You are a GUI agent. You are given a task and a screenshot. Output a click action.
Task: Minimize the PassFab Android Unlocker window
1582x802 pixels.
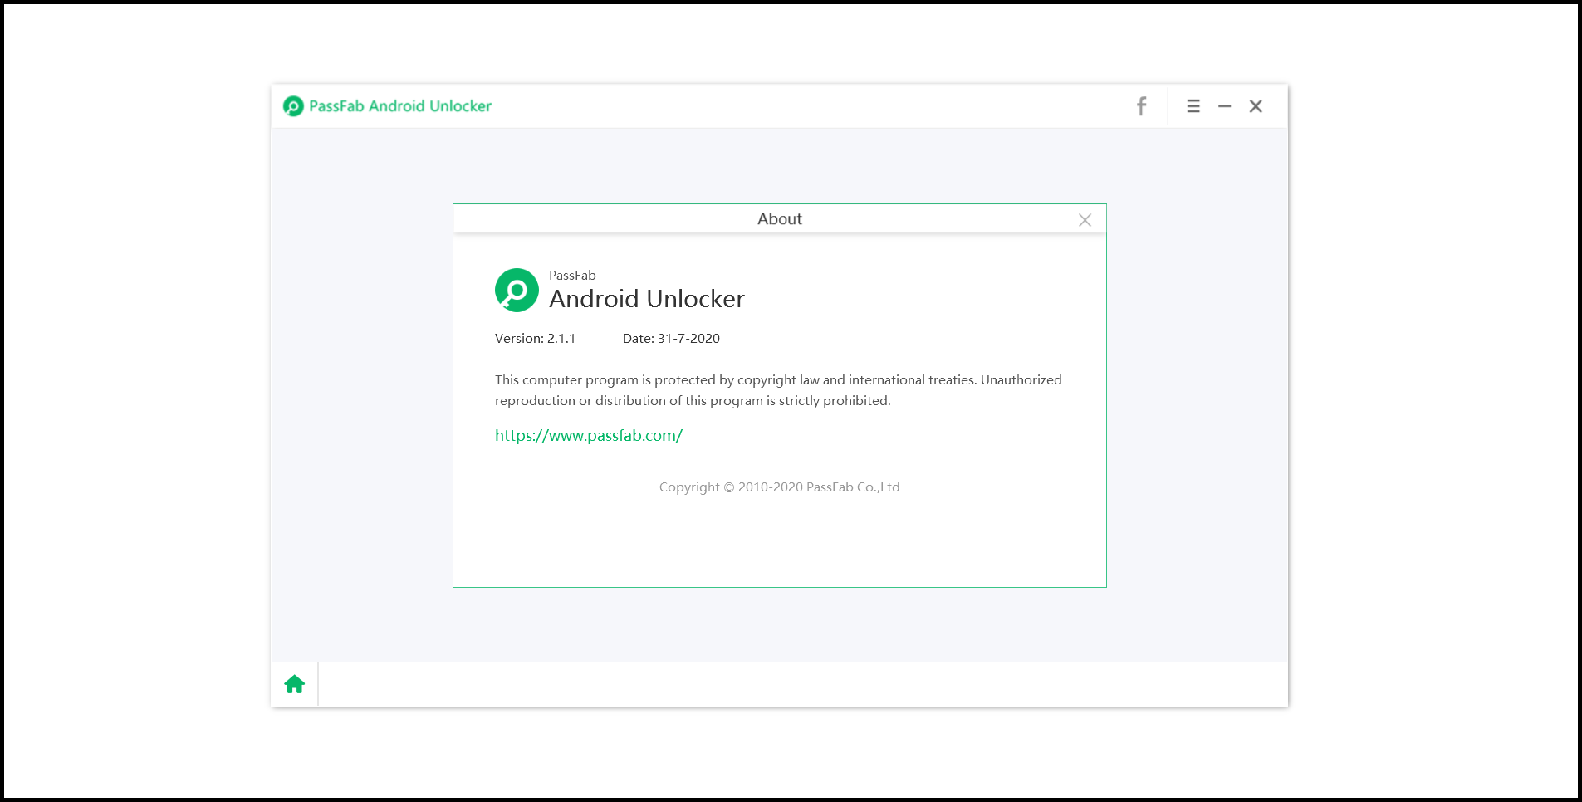(1224, 106)
